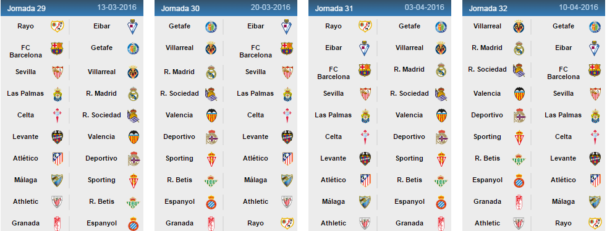Viewport: 607px width, 231px height.
Task: Click the R. Sociedad team name in Jornada 31
Action: [x=409, y=93]
